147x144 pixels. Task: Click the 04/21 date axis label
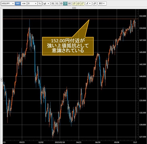pyautogui.click(x=79, y=142)
